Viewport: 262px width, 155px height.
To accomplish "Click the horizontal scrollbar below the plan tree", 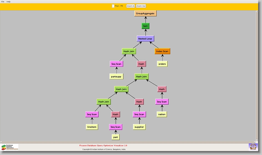I will (x=129, y=142).
